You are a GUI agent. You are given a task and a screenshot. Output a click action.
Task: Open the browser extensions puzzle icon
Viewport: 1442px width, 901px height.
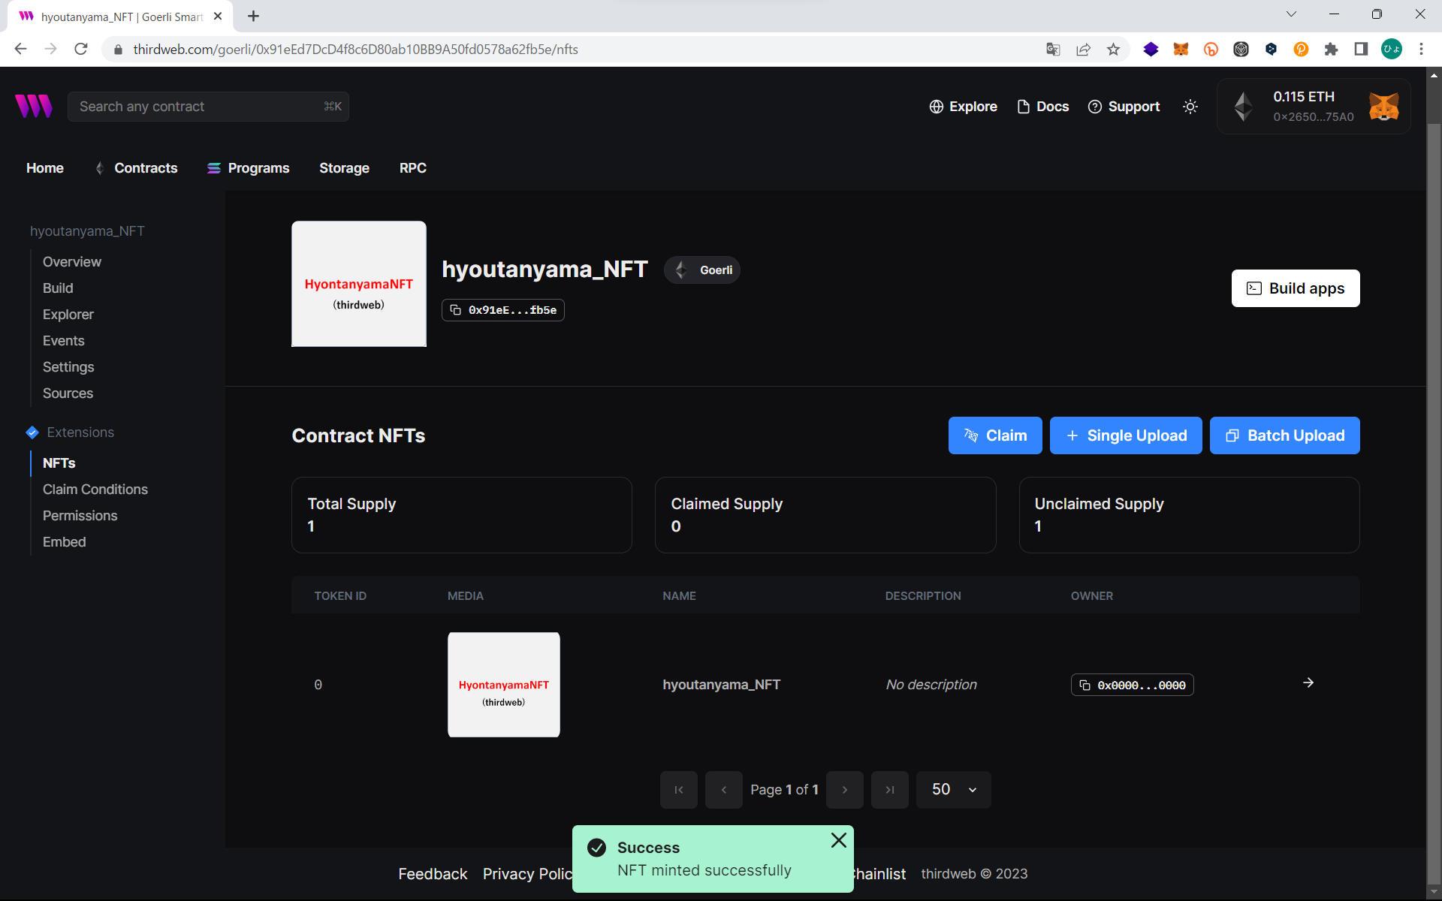[x=1331, y=50]
